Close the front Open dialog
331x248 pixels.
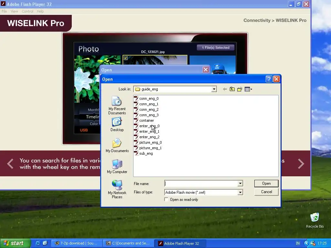tap(276, 79)
